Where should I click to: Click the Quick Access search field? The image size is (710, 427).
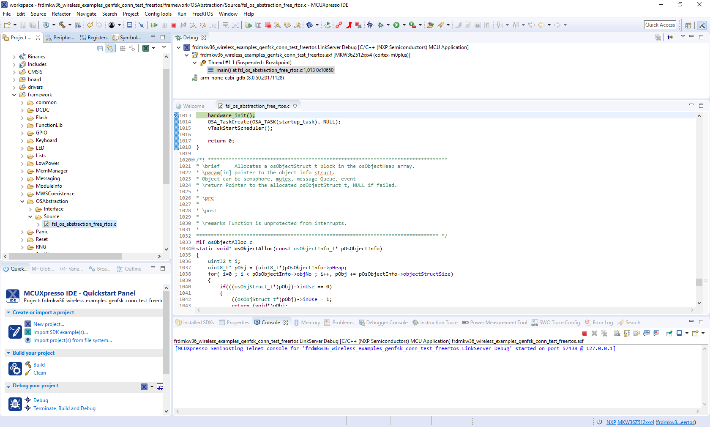[x=660, y=25]
